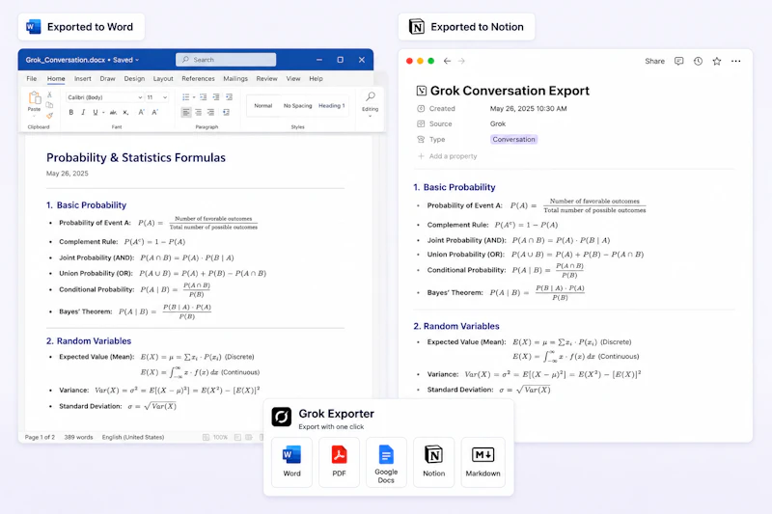
Task: Click the Grow Font icon
Action: (141, 112)
